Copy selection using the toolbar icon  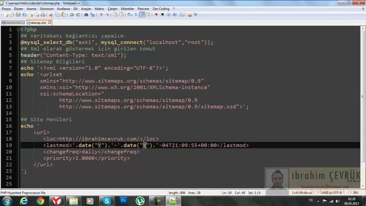pos(57,15)
